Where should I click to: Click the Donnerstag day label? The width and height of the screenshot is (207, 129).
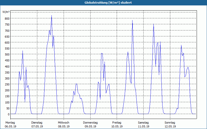coord(90,123)
